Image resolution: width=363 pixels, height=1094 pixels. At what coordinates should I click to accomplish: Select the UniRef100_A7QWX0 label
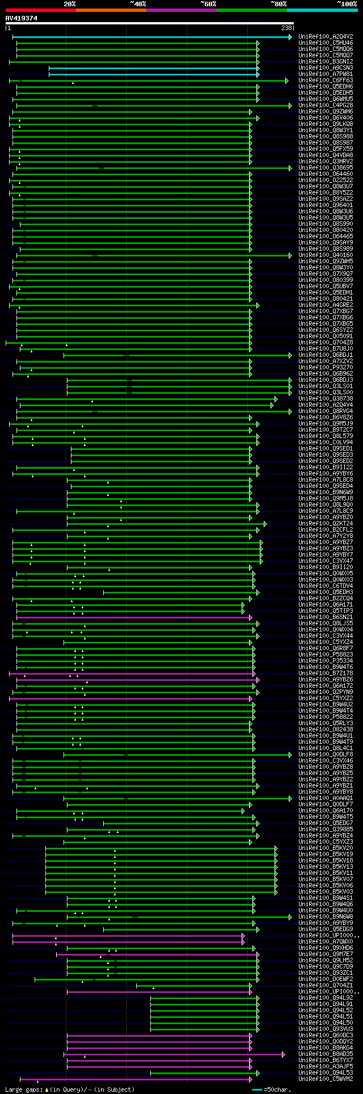point(326,942)
